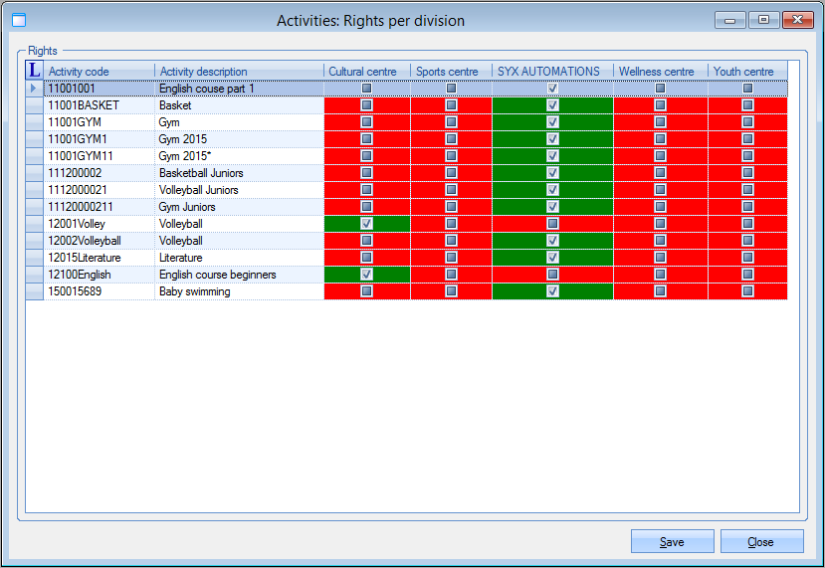Save the rights changes
The image size is (825, 568).
pos(672,542)
